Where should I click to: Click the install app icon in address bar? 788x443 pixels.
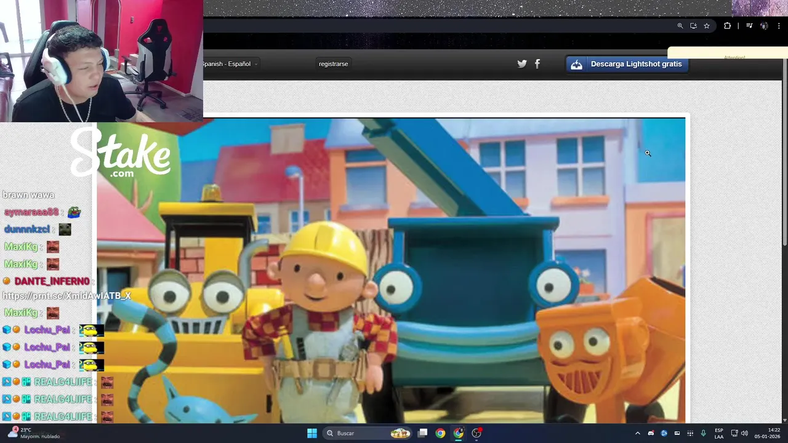tap(693, 26)
